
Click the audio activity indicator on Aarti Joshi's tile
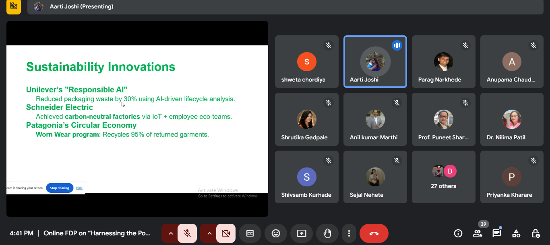click(x=397, y=45)
